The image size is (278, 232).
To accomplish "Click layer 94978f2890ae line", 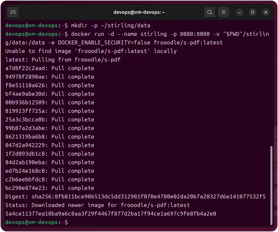I will 50,77.
